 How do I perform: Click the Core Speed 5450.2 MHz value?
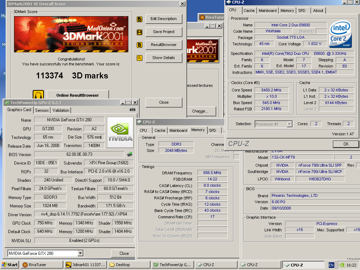point(271,90)
